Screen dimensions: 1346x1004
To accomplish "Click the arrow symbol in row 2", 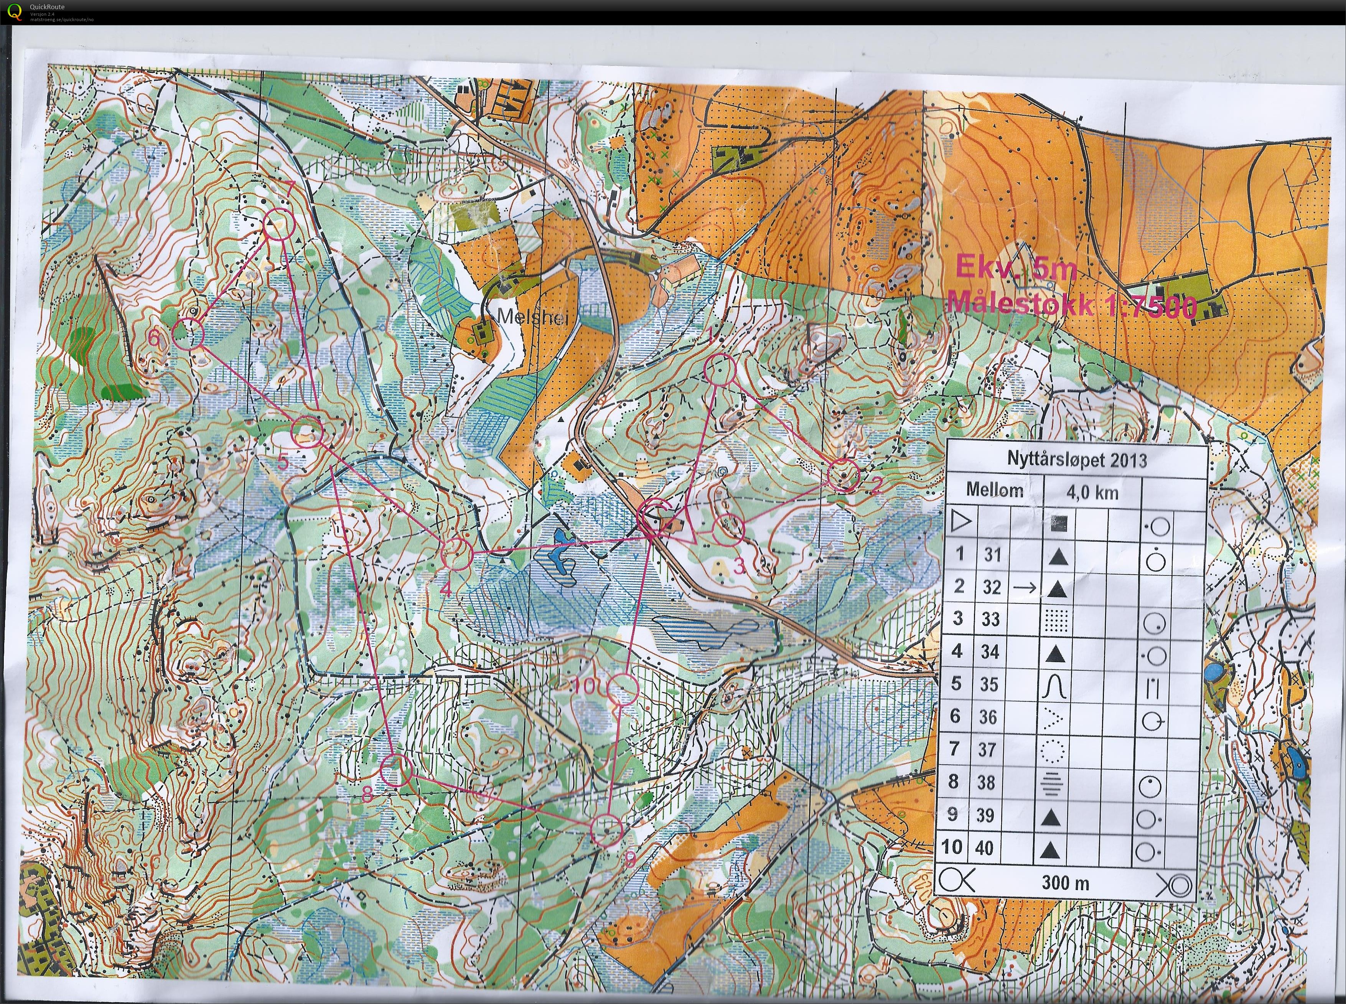I will [1025, 587].
